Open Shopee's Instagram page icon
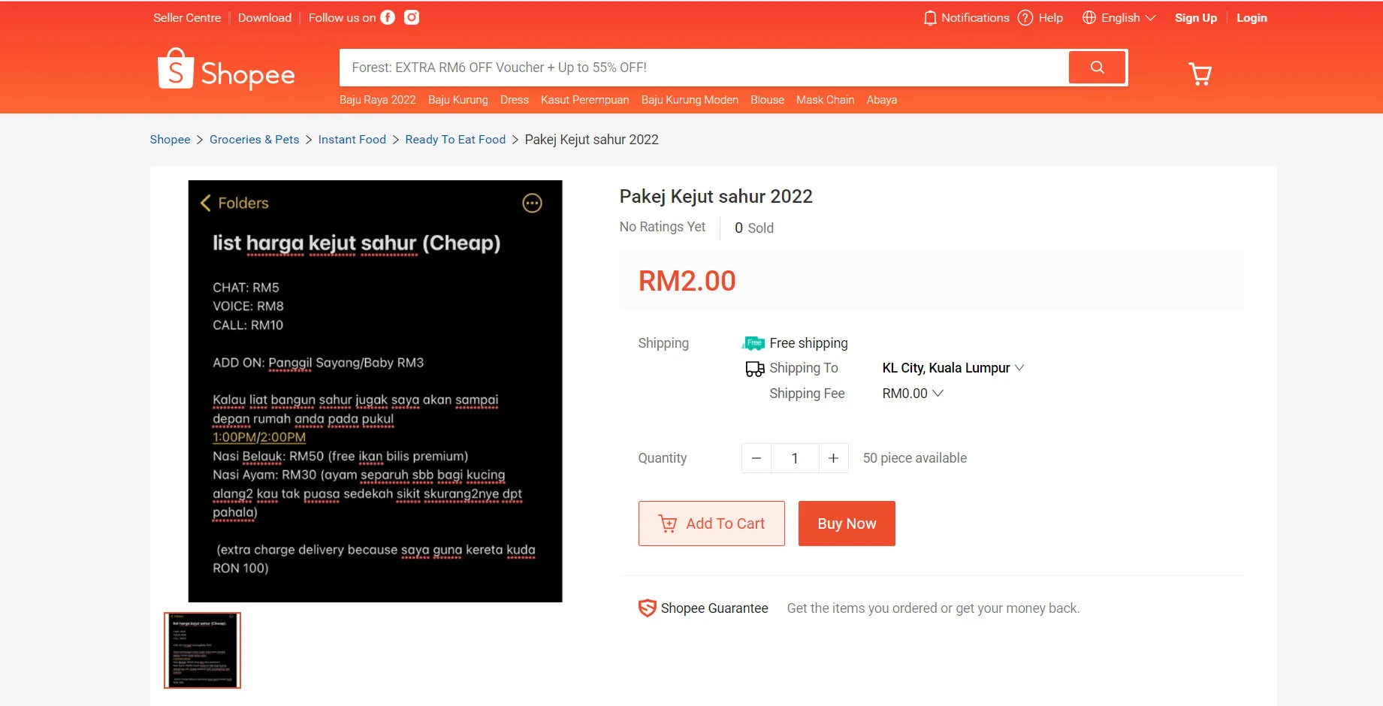Image resolution: width=1383 pixels, height=706 pixels. coord(412,17)
